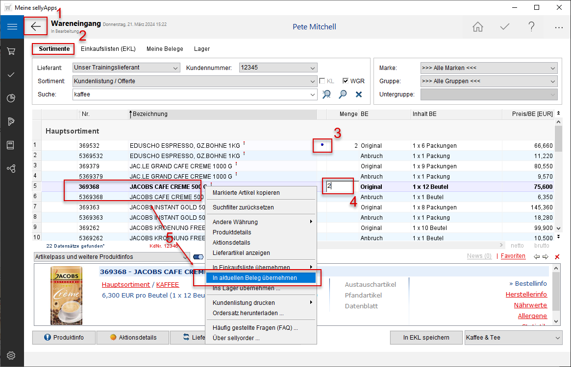Viewport: 571px width, 367px height.
Task: Switch to Einkaufslisten (EKL) tab
Action: click(x=108, y=49)
